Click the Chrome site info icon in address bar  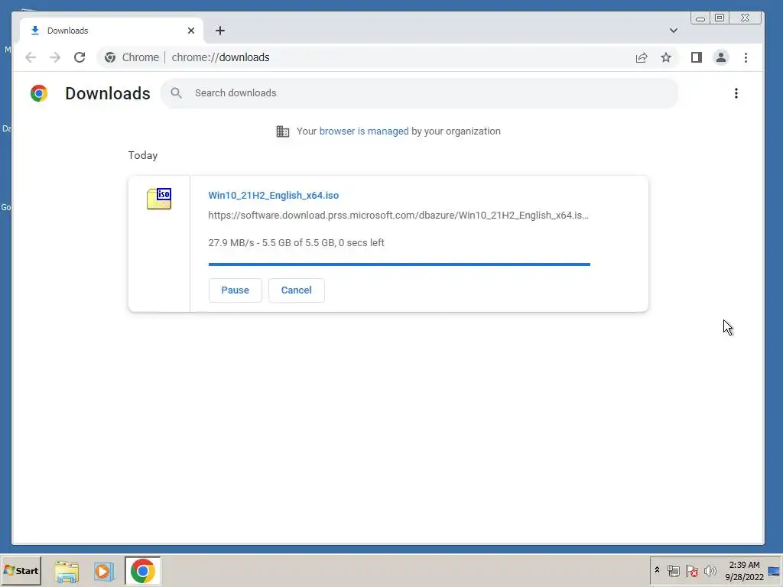click(x=110, y=57)
